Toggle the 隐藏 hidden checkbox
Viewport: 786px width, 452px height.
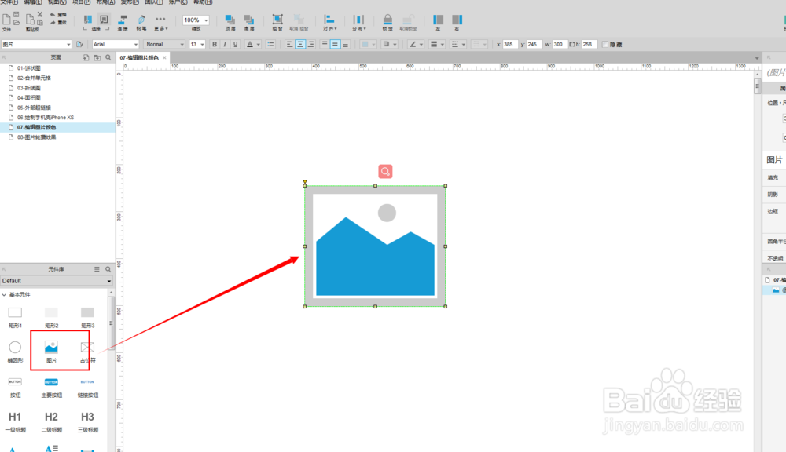click(605, 44)
